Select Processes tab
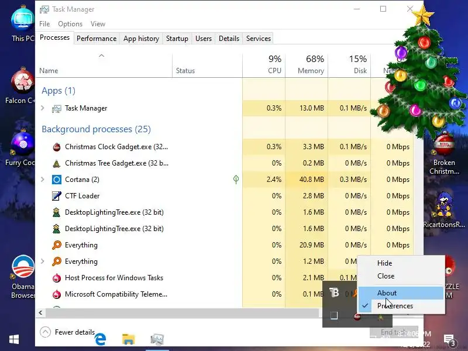 [54, 37]
